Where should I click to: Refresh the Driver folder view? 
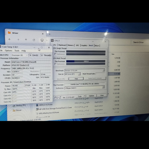click(34, 40)
